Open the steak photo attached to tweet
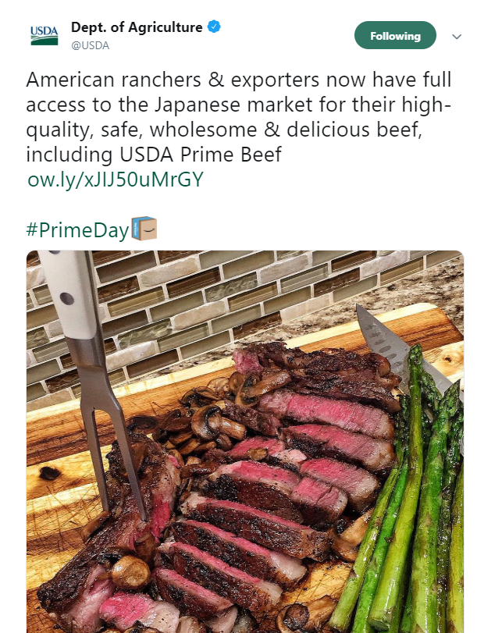Screen dimensions: 477x633 coord(245,442)
